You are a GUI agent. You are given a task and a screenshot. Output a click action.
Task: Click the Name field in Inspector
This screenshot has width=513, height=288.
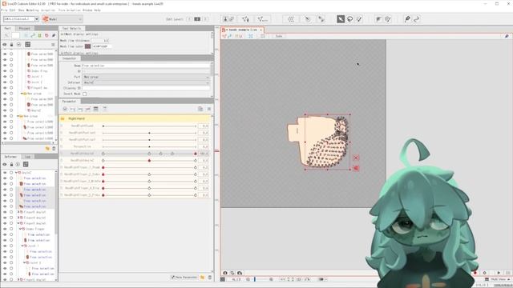146,66
